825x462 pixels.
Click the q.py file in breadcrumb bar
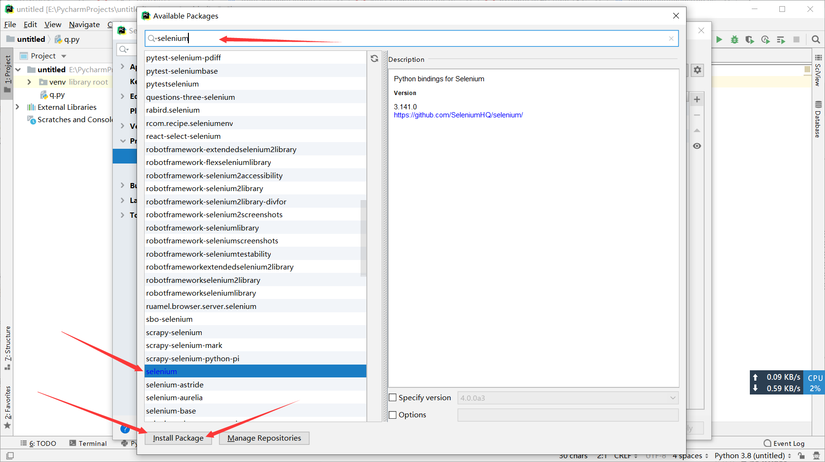click(67, 39)
